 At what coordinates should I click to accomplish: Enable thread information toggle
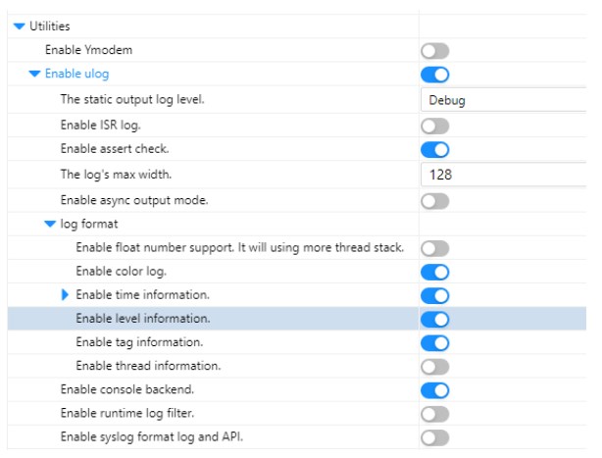(x=434, y=366)
